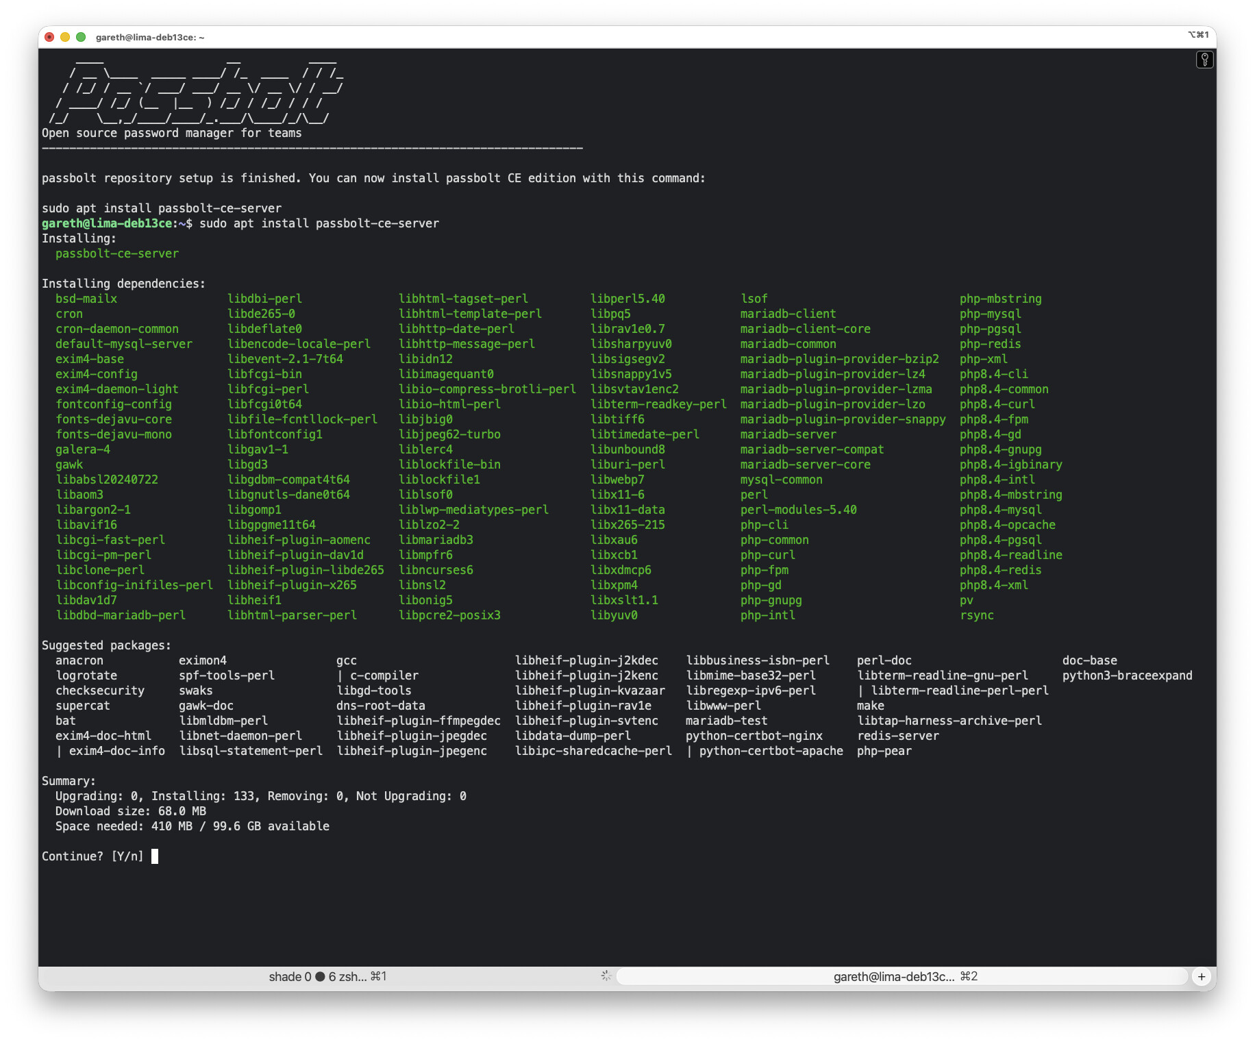Click the "libhtml-parser-perl" package name
Screen dimensions: 1255x1042
click(x=292, y=615)
